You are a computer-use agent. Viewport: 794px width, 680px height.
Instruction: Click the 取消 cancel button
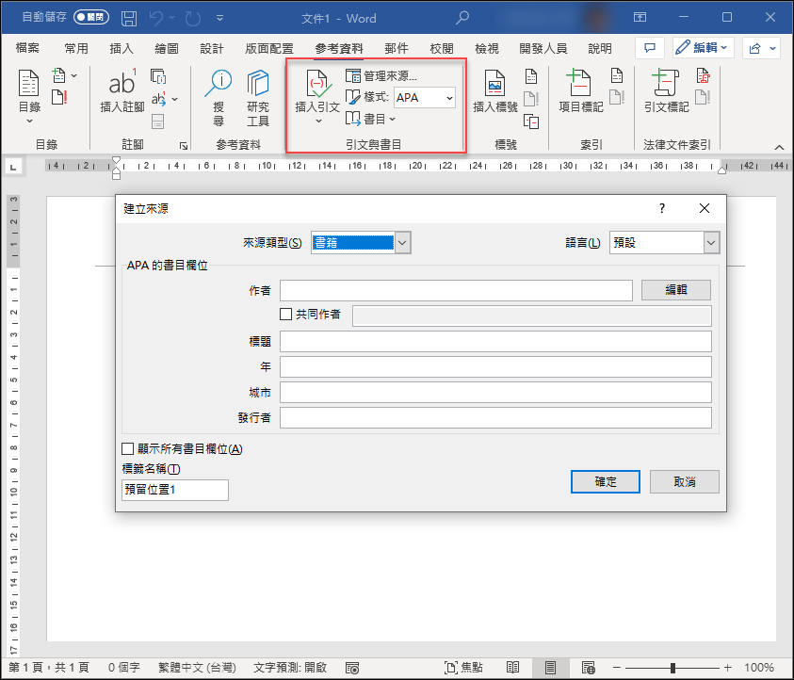[684, 481]
